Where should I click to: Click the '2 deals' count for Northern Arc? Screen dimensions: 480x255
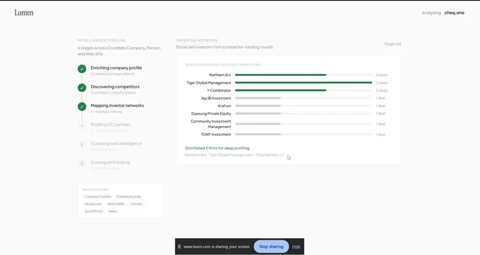pyautogui.click(x=382, y=75)
